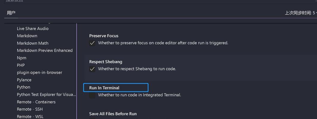Click the Save All Files Before Run heading

pos(113,114)
